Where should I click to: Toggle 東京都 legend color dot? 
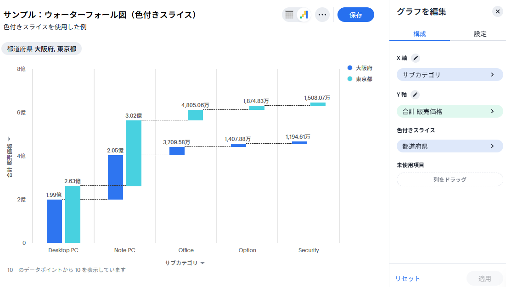point(350,79)
